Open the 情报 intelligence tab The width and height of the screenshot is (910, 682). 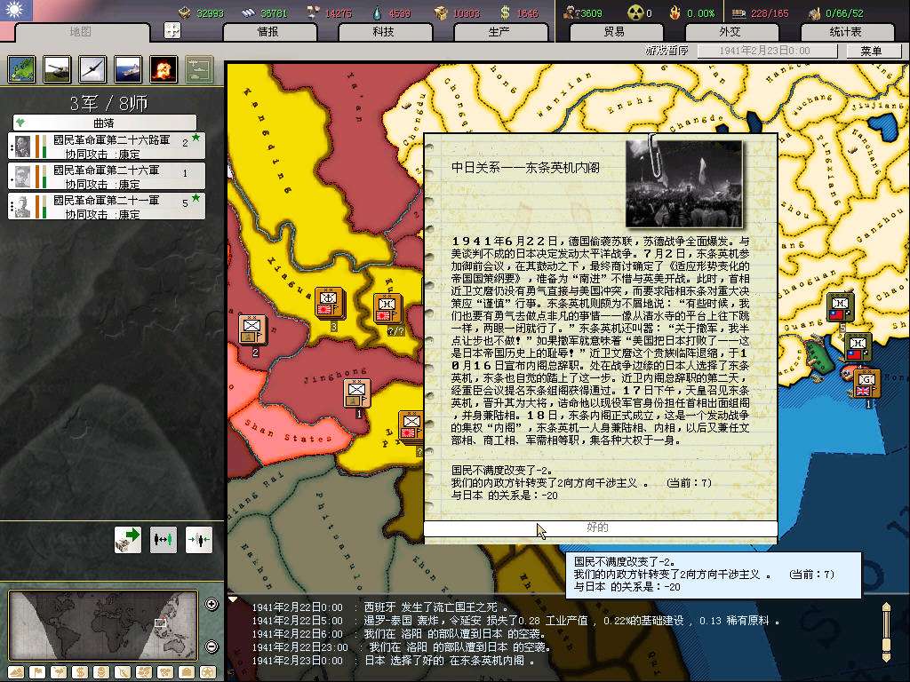point(268,32)
